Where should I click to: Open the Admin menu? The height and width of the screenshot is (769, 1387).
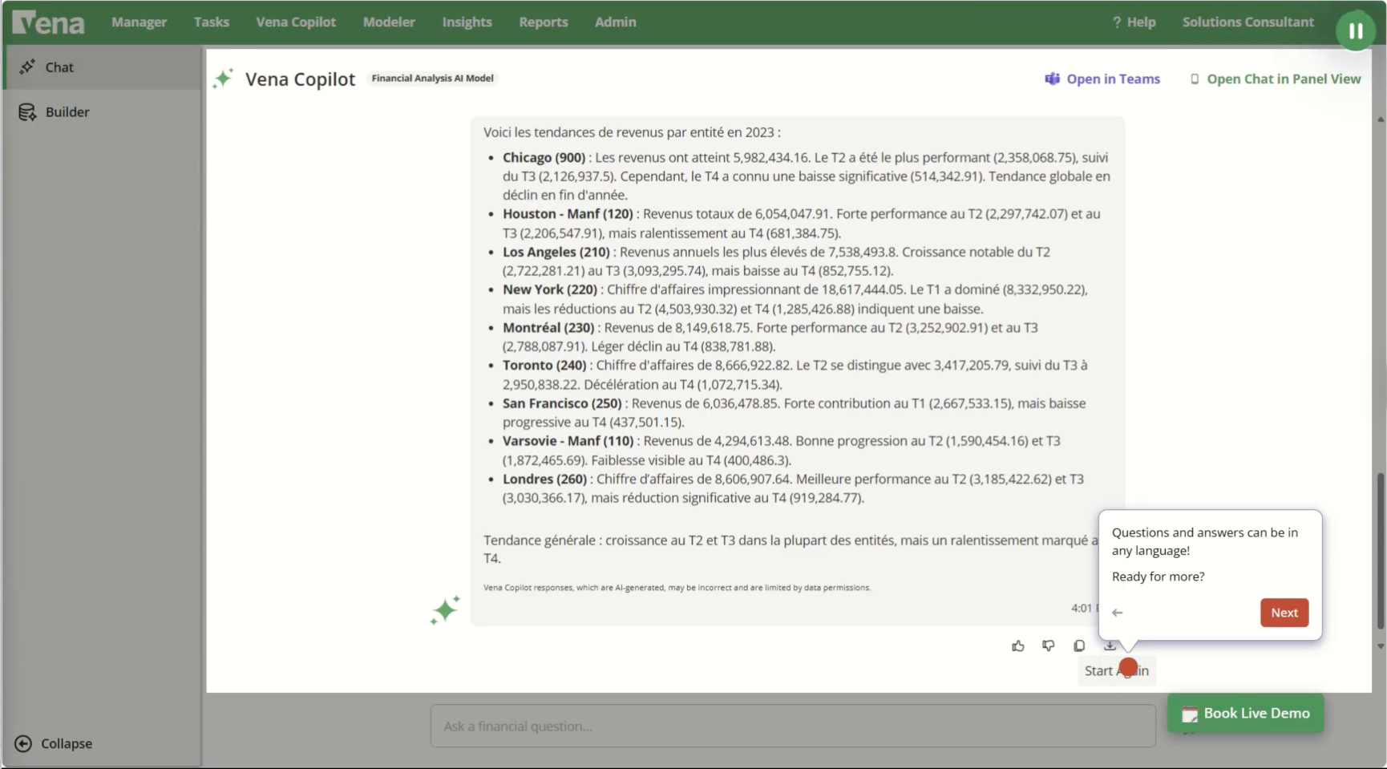coord(614,22)
